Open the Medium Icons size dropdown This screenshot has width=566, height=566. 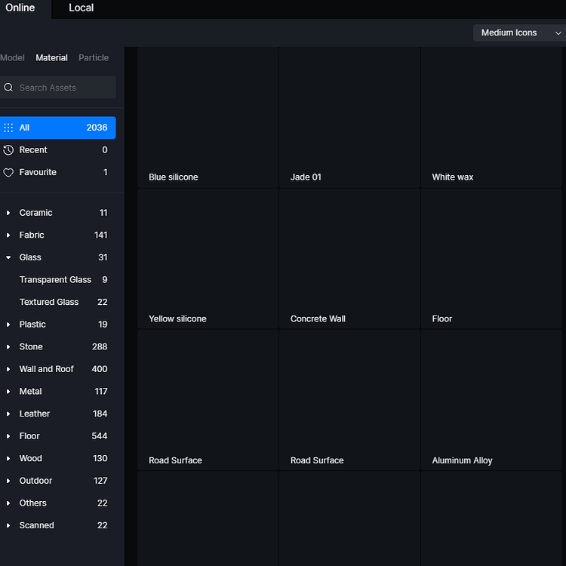pos(518,32)
